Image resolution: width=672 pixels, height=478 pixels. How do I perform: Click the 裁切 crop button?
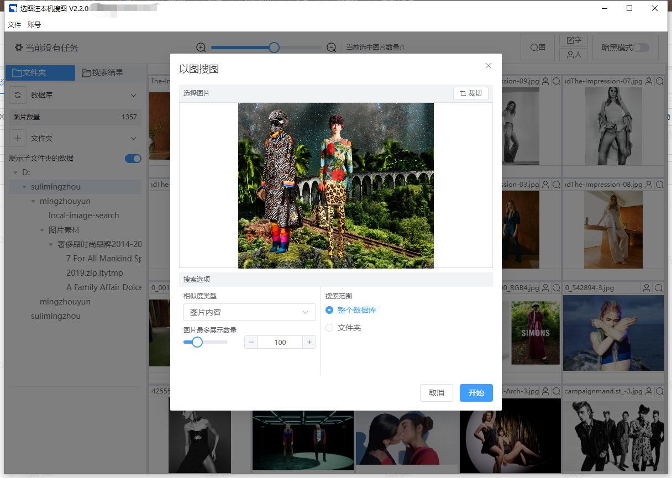[470, 93]
